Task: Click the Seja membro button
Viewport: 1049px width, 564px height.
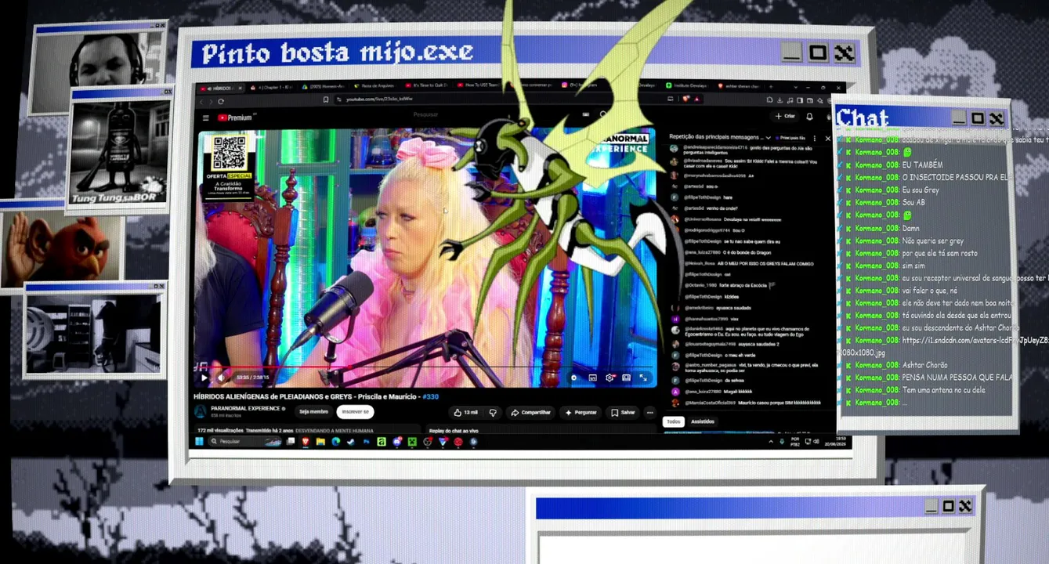Action: (x=313, y=411)
